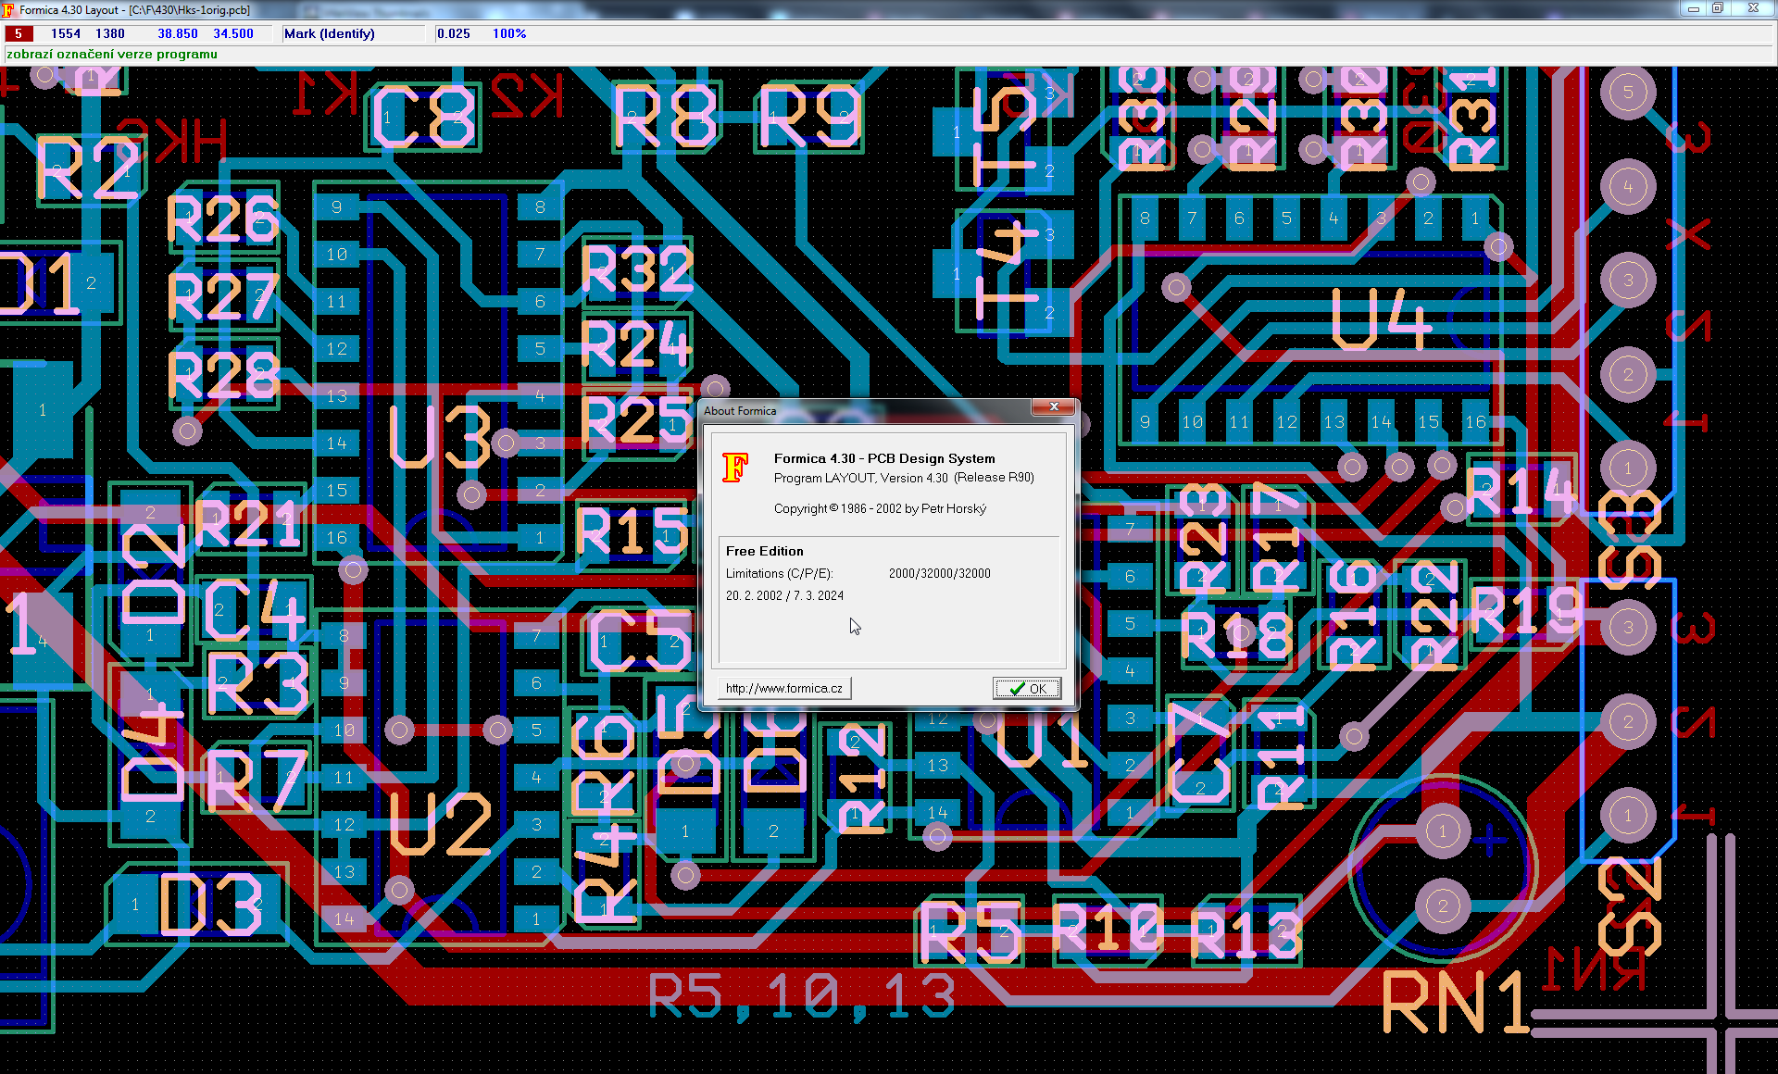Screen dimensions: 1778x1074
Task: Select the R9 resistor on the PCB
Action: [810, 117]
